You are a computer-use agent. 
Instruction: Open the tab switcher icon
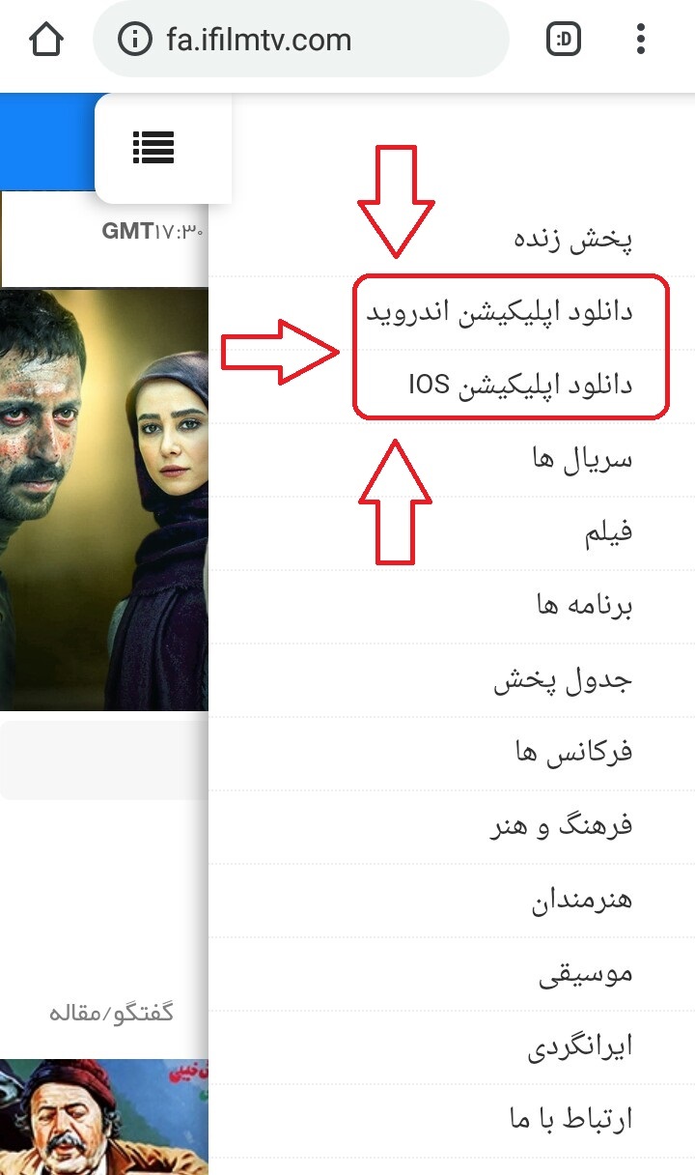tap(563, 40)
